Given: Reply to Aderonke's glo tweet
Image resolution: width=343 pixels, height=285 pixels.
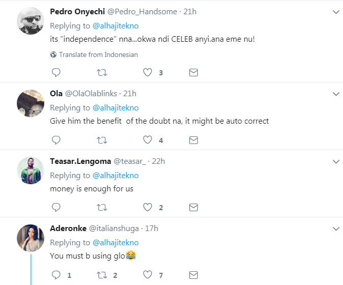Looking at the screenshot, I should [56, 275].
